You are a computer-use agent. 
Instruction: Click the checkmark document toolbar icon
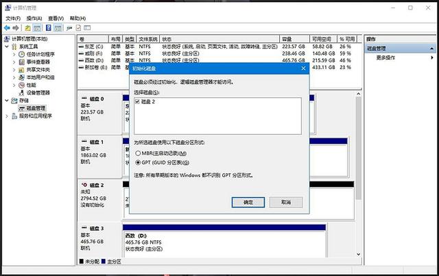(x=78, y=27)
